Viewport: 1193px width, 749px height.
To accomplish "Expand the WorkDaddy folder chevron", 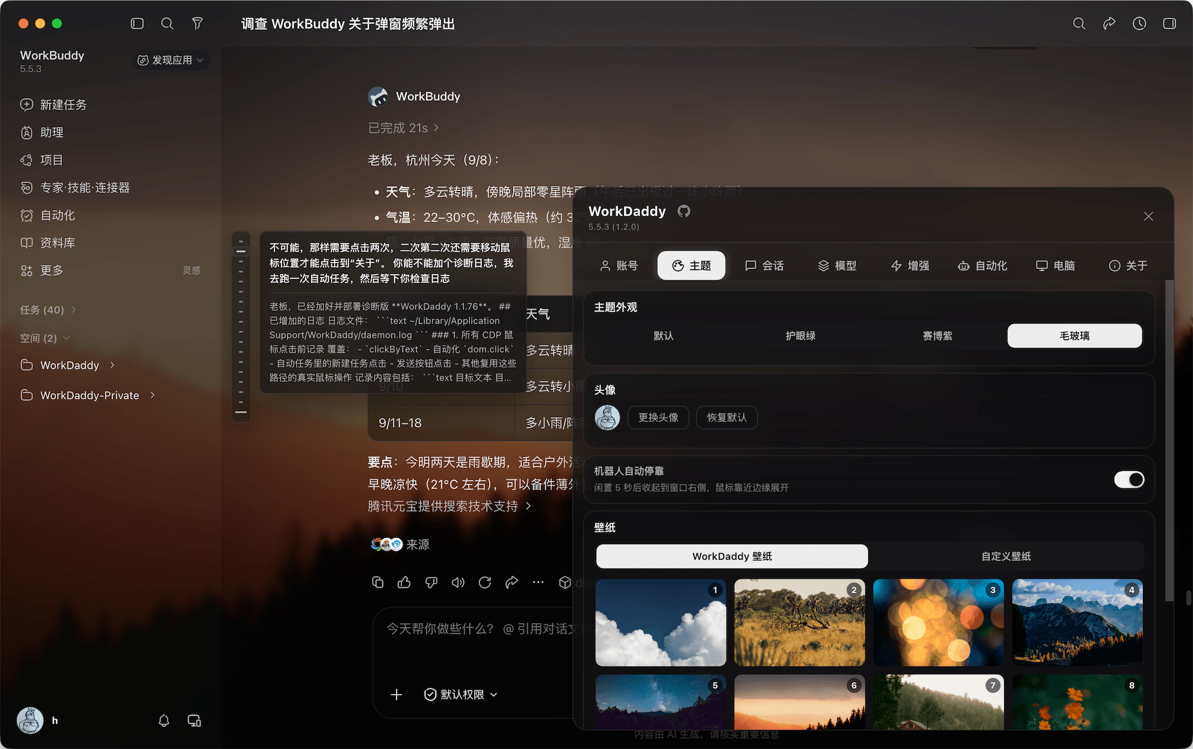I will click(112, 365).
